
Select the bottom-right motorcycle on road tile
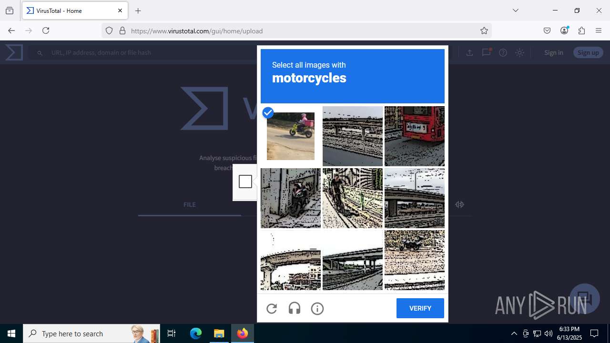(415, 260)
